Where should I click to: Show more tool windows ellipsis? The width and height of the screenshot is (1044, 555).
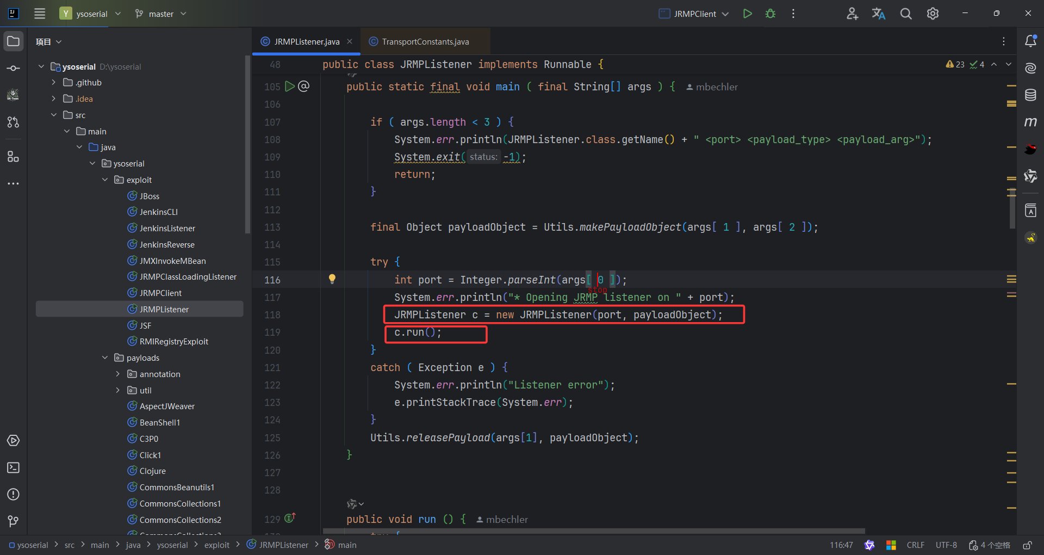click(14, 184)
